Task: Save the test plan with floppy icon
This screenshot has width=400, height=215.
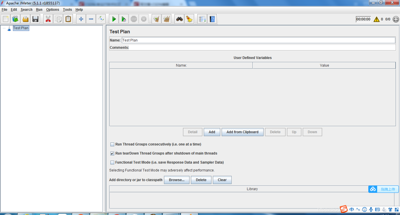Action: click(x=35, y=19)
